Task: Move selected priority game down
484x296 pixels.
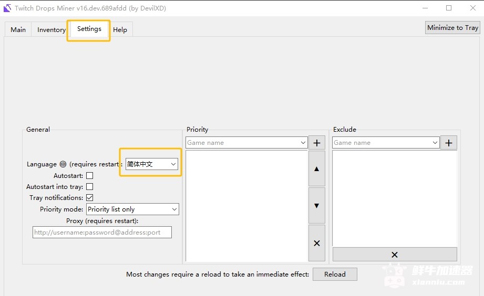Action: click(x=317, y=206)
